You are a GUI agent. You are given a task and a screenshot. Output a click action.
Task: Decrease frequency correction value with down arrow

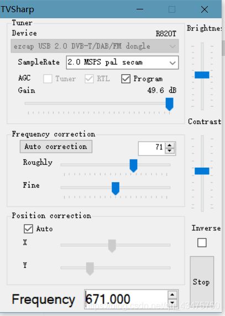(x=170, y=151)
